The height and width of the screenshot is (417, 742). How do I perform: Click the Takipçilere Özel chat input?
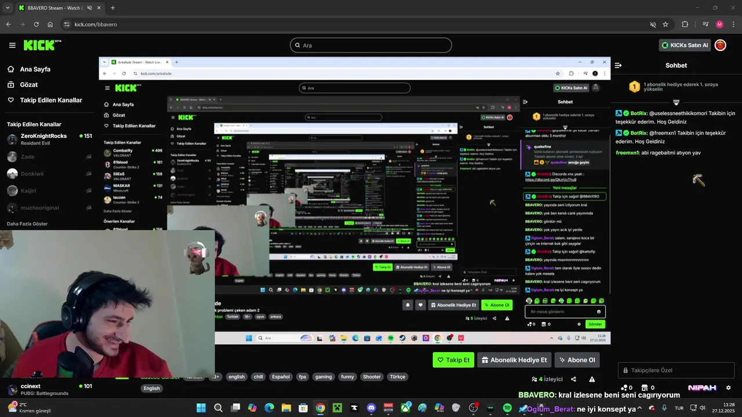click(x=676, y=370)
